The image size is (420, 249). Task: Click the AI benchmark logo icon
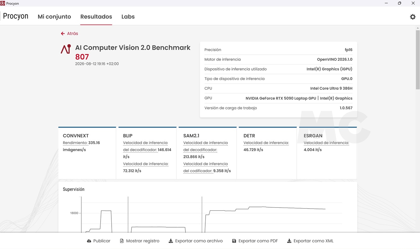pos(66,49)
